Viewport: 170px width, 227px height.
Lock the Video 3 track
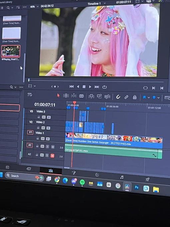(39, 117)
